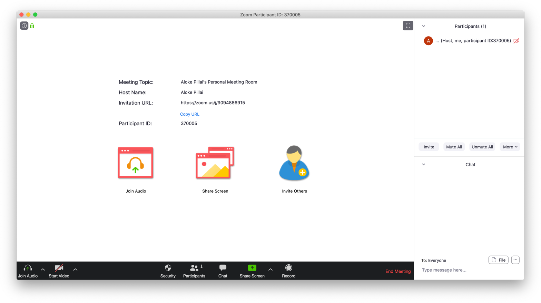Viewport: 541px width, 303px height.
Task: Click green Share Screen toolbar button
Action: coord(252,271)
